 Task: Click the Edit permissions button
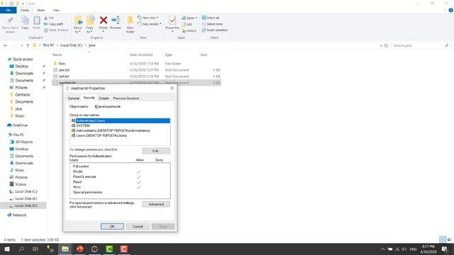156,151
